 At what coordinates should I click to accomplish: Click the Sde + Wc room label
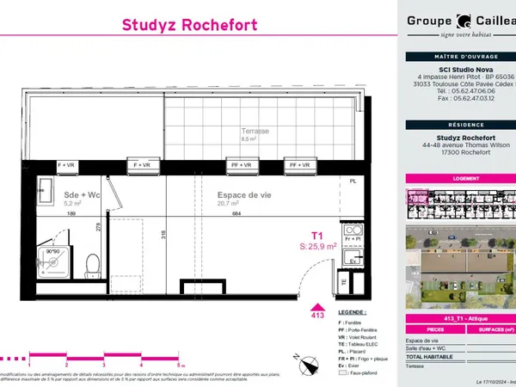tap(82, 195)
